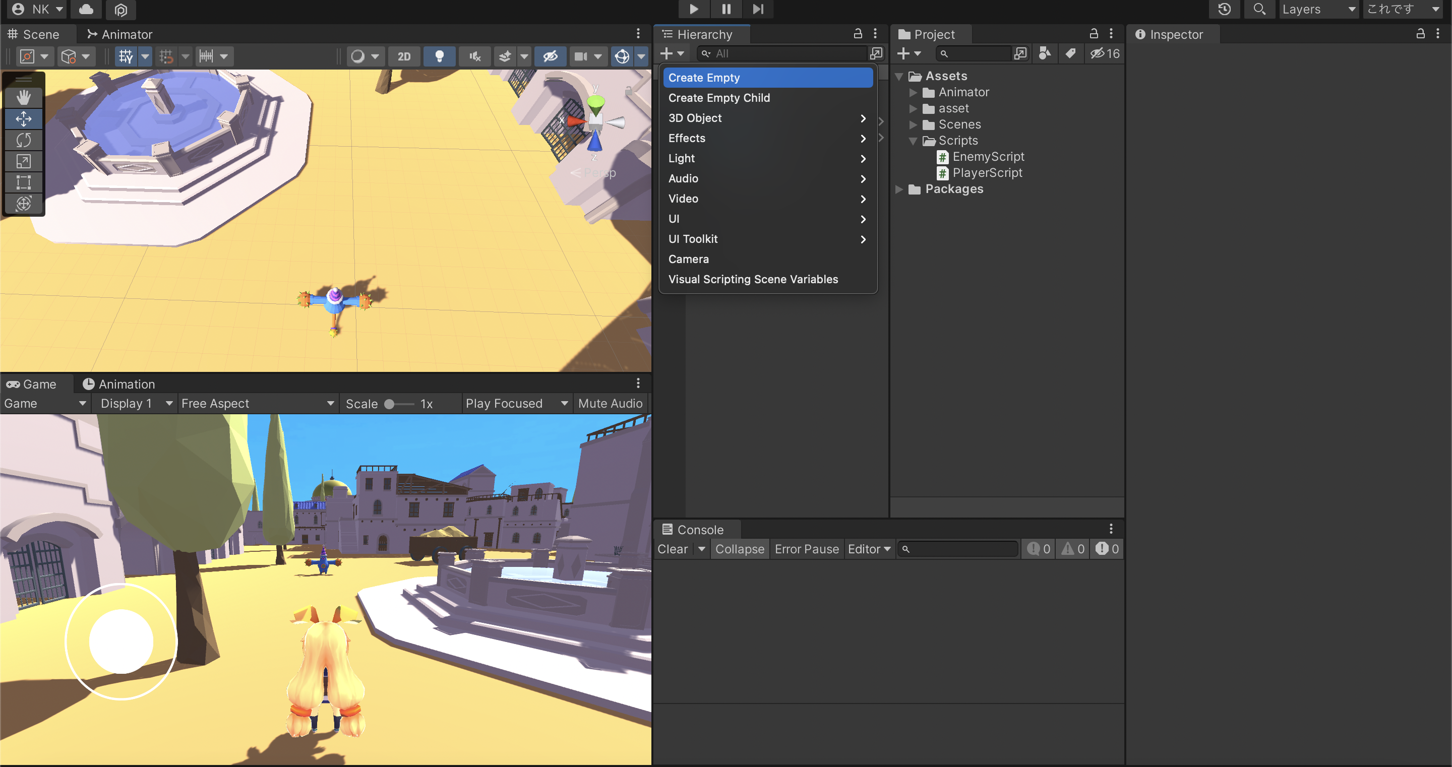Viewport: 1452px width, 767px height.
Task: Open Undo History icon
Action: 1224,9
